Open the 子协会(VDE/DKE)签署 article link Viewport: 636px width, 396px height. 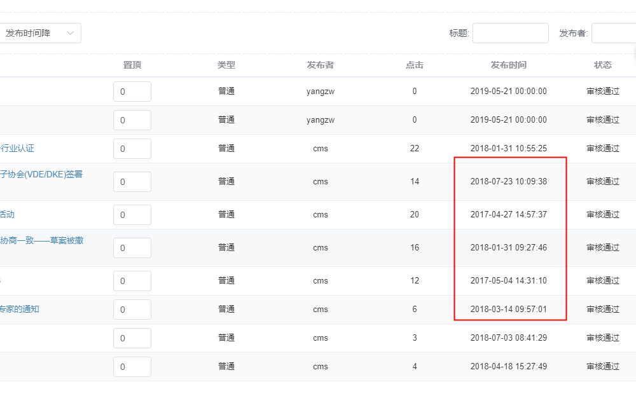coord(41,174)
